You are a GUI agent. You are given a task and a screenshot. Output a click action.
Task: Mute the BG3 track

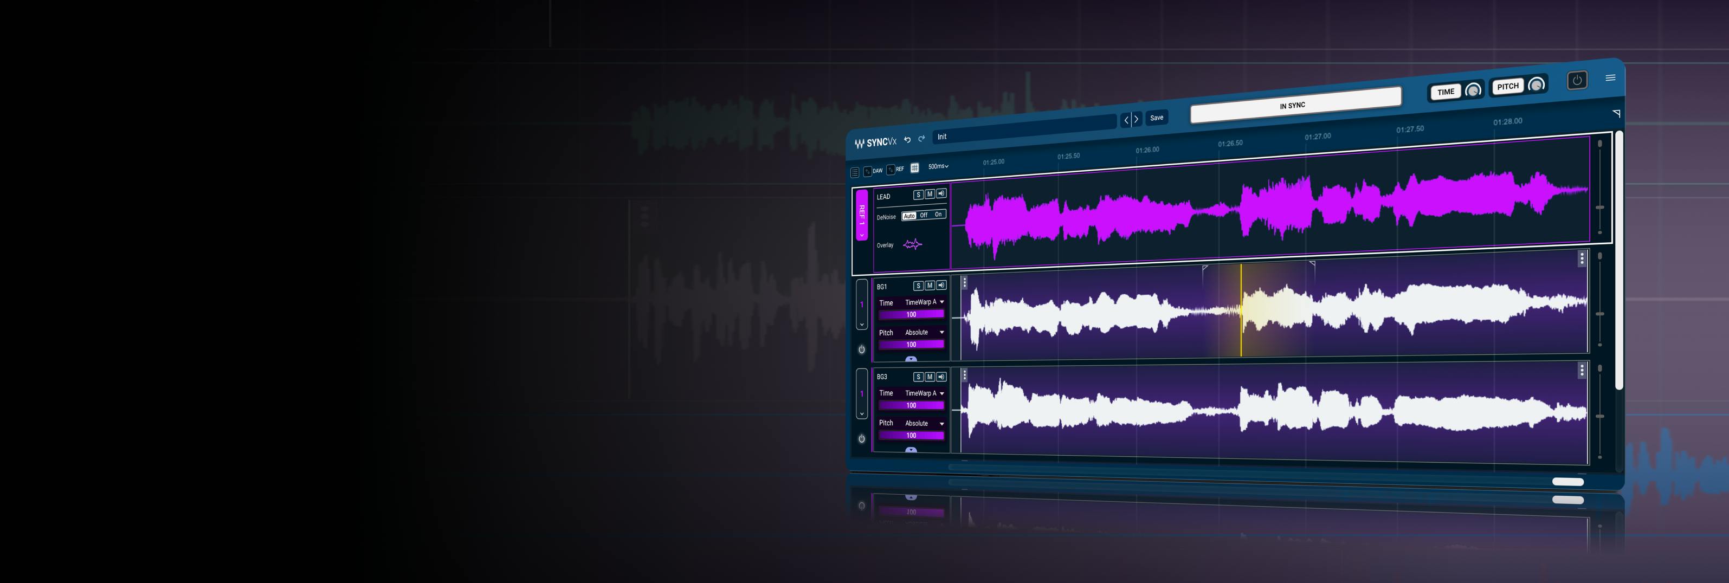click(x=930, y=377)
